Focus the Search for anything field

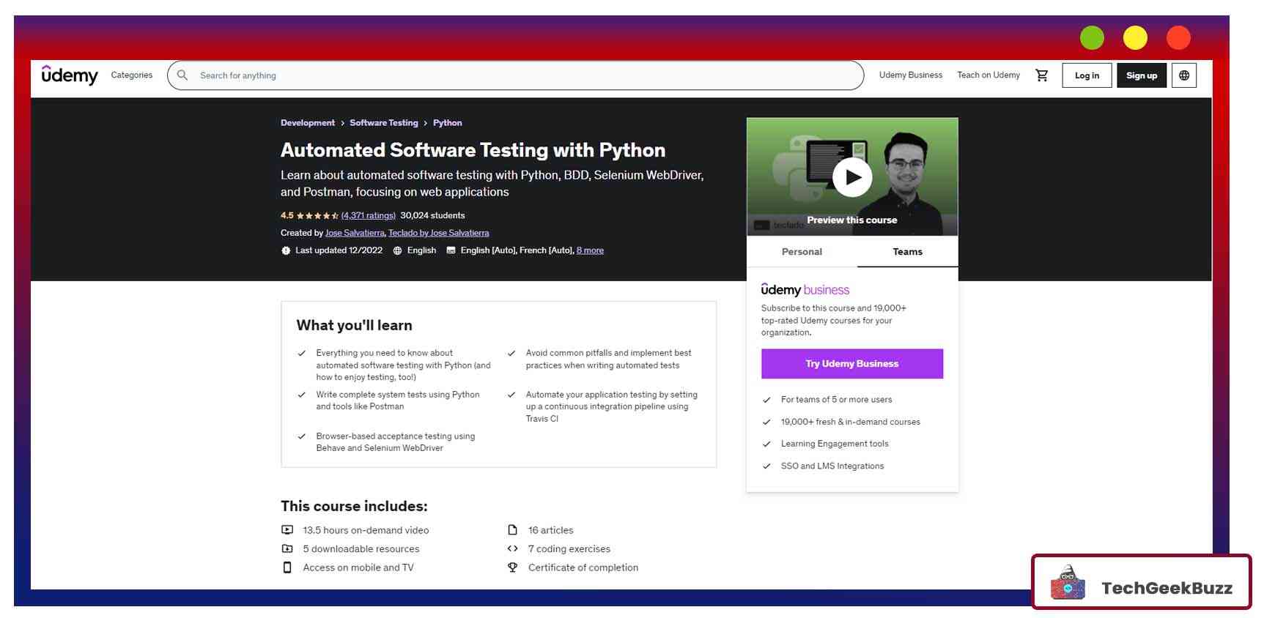coord(513,75)
